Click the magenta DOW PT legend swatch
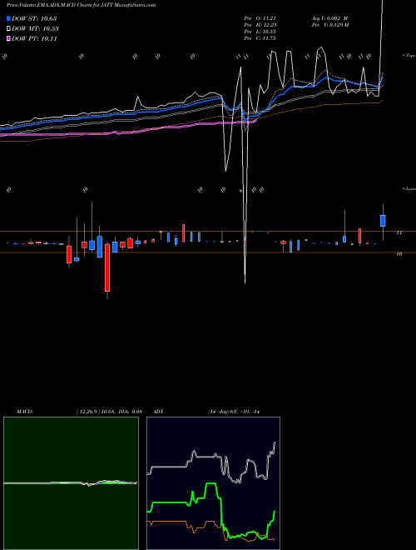The image size is (416, 550). [x=8, y=38]
